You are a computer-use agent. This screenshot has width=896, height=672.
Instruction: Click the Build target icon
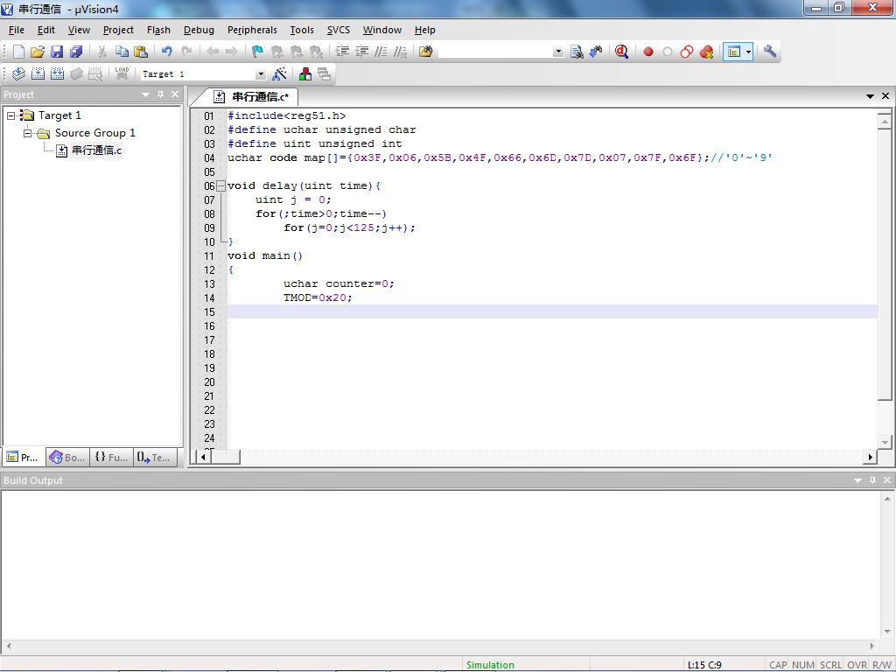tap(38, 74)
